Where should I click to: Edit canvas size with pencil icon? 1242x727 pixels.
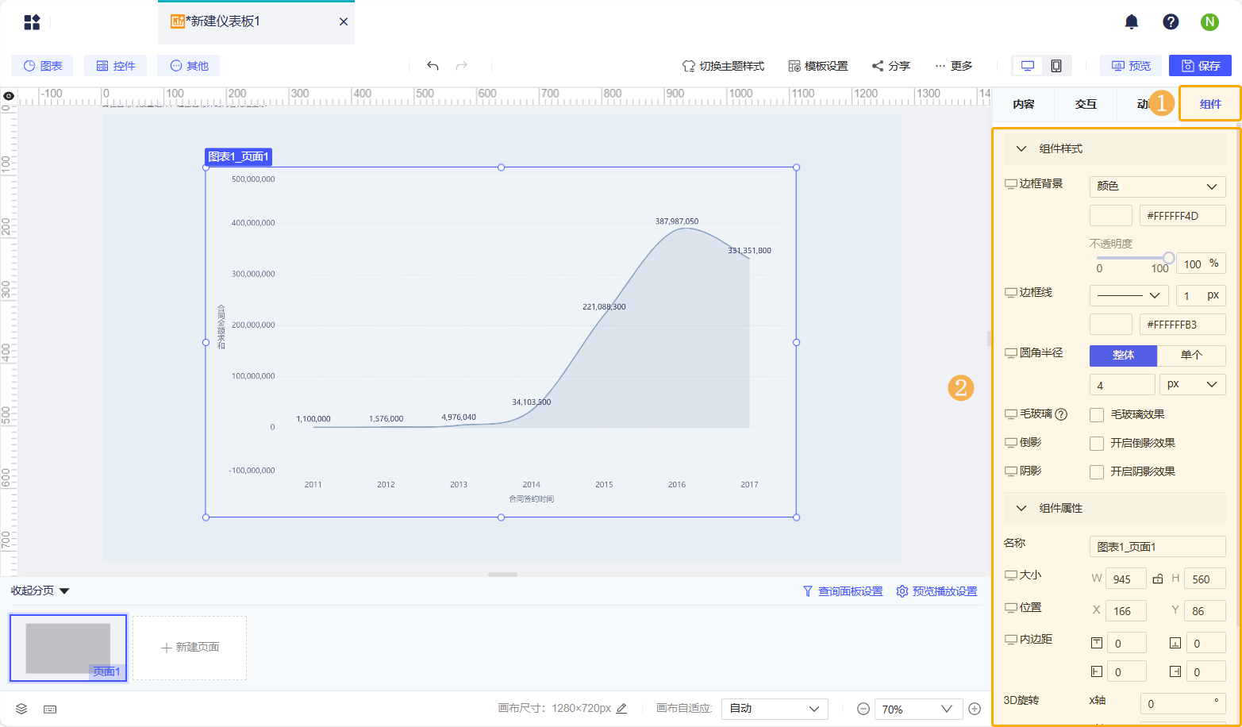coord(621,708)
